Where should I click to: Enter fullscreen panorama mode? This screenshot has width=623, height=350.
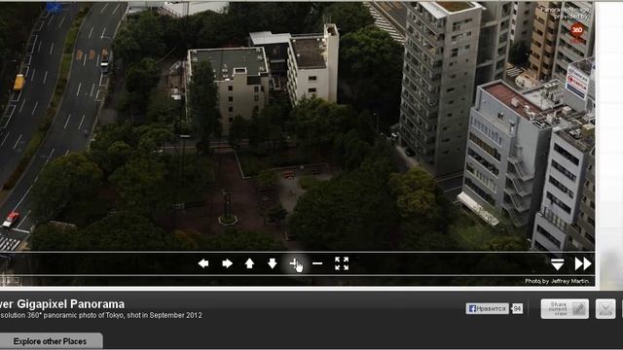click(x=342, y=263)
